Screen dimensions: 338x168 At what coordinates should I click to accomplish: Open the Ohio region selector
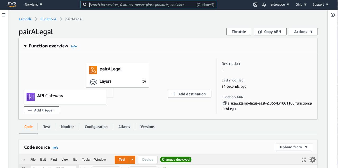point(301,4)
